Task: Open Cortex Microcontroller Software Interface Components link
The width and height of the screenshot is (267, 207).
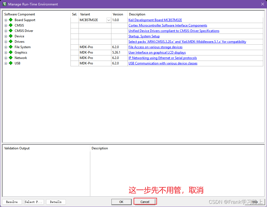Action: click(x=168, y=25)
